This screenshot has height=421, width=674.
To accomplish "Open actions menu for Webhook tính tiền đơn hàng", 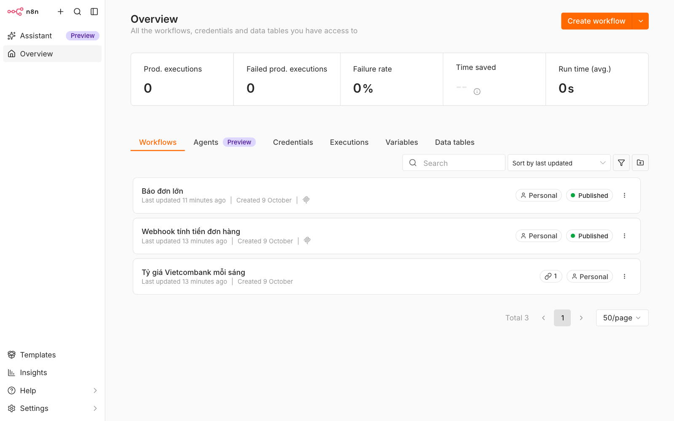I will (624, 236).
